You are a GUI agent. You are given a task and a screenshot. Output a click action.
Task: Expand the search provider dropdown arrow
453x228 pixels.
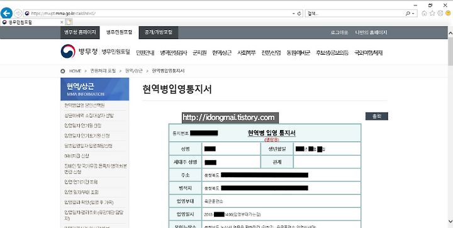coord(413,14)
